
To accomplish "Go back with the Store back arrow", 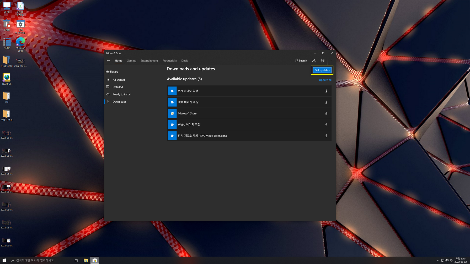I will pos(108,60).
